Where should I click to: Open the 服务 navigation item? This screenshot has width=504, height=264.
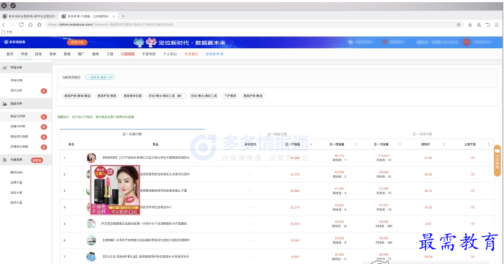[x=95, y=54]
